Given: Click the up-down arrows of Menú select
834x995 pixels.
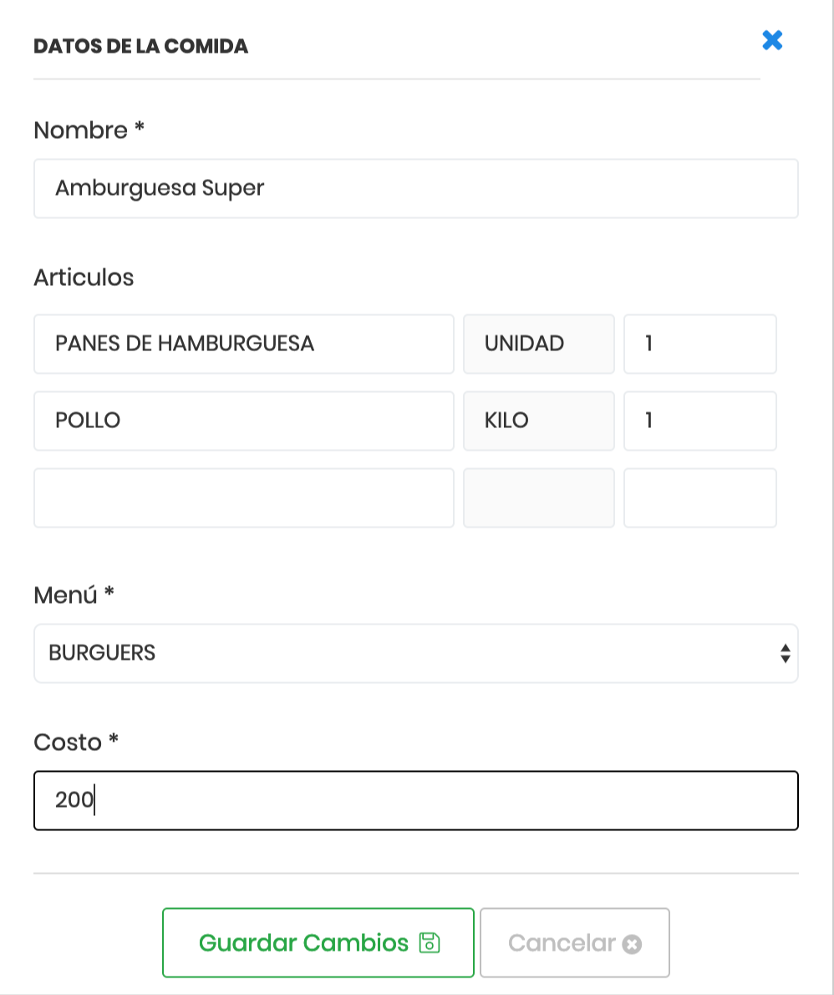Looking at the screenshot, I should [x=786, y=653].
